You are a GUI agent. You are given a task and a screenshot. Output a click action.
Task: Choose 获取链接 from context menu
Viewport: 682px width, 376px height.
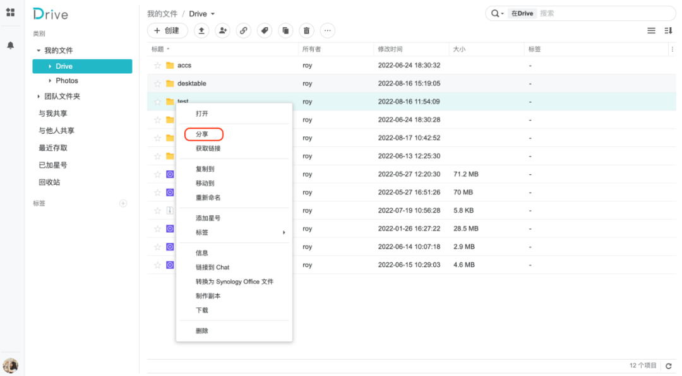click(208, 148)
